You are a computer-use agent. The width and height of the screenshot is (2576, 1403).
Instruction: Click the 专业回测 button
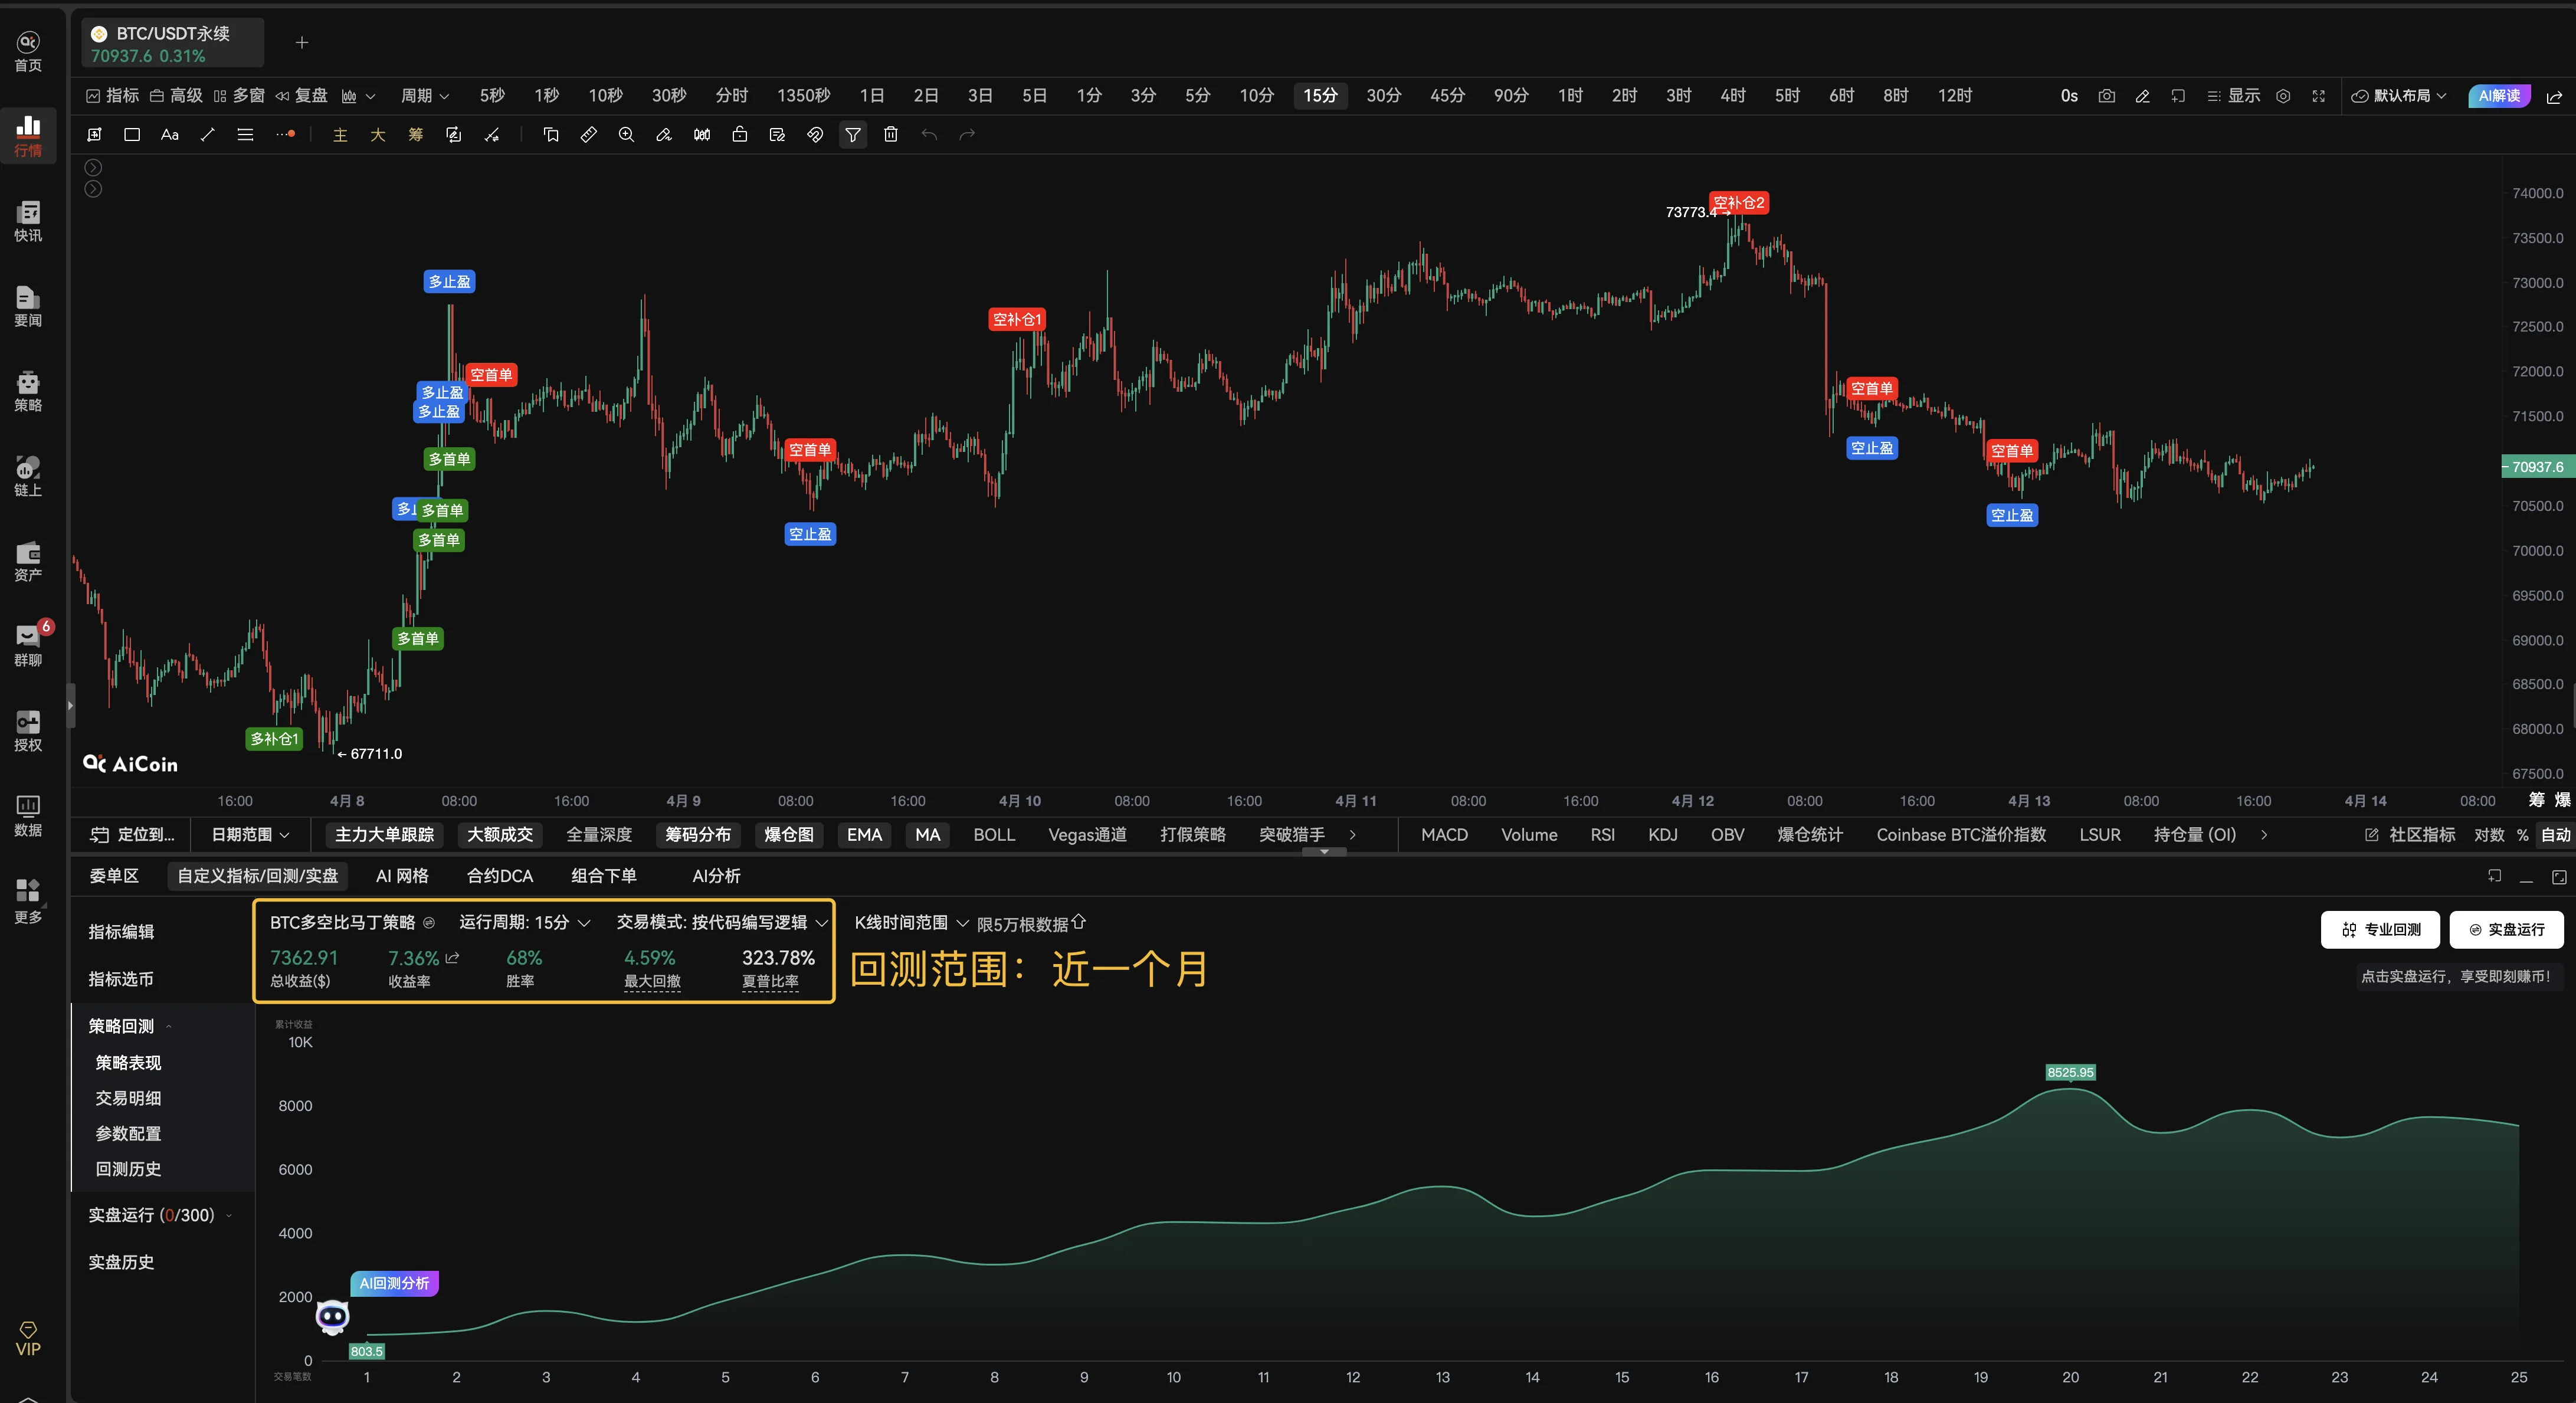(2380, 929)
